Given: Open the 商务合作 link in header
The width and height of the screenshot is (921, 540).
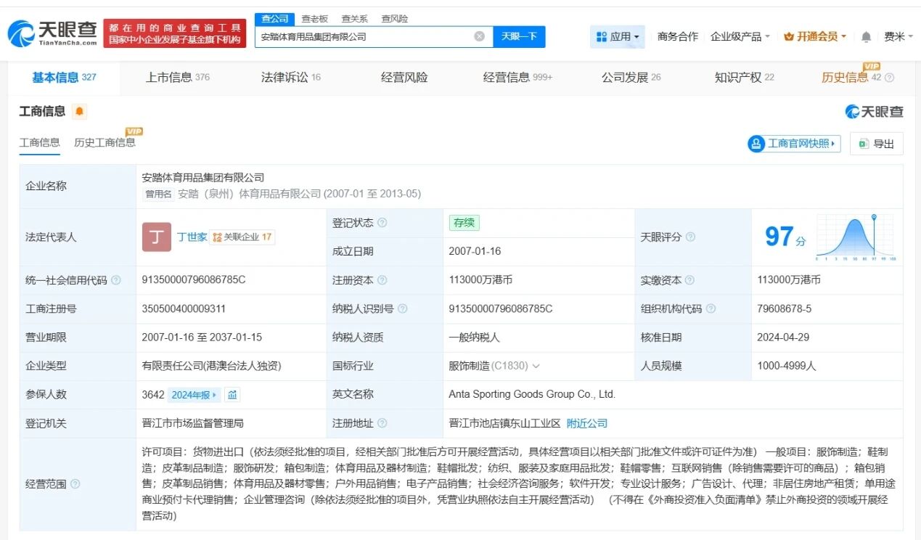Looking at the screenshot, I should tap(677, 36).
